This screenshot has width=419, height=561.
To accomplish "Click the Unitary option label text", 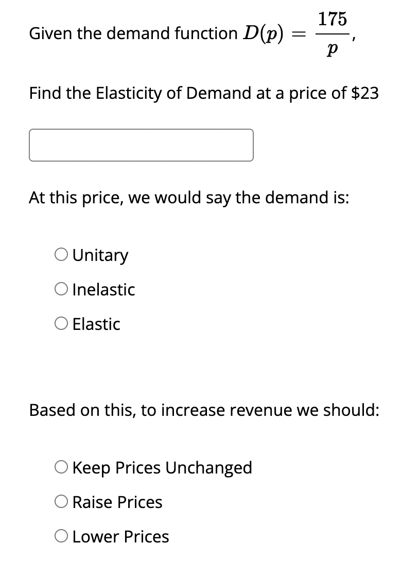I will tap(100, 254).
